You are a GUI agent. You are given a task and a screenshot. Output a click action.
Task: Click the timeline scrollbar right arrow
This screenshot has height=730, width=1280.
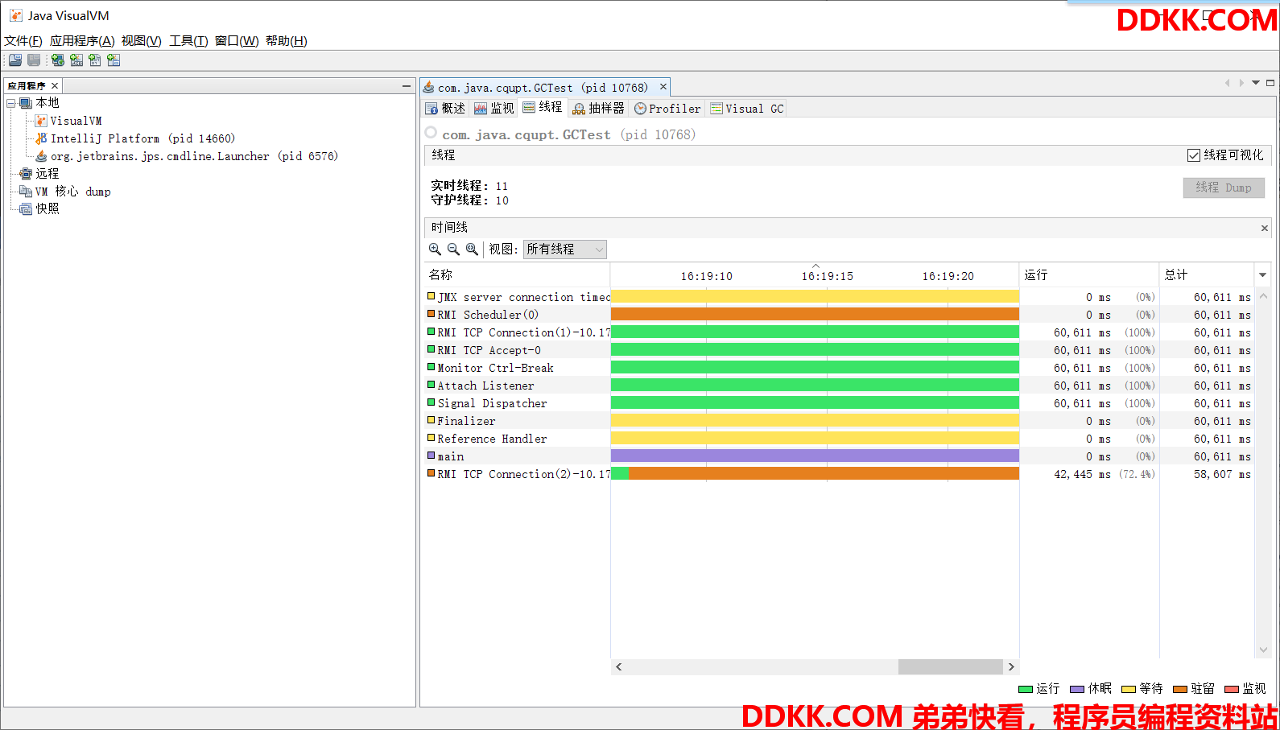(x=1011, y=667)
